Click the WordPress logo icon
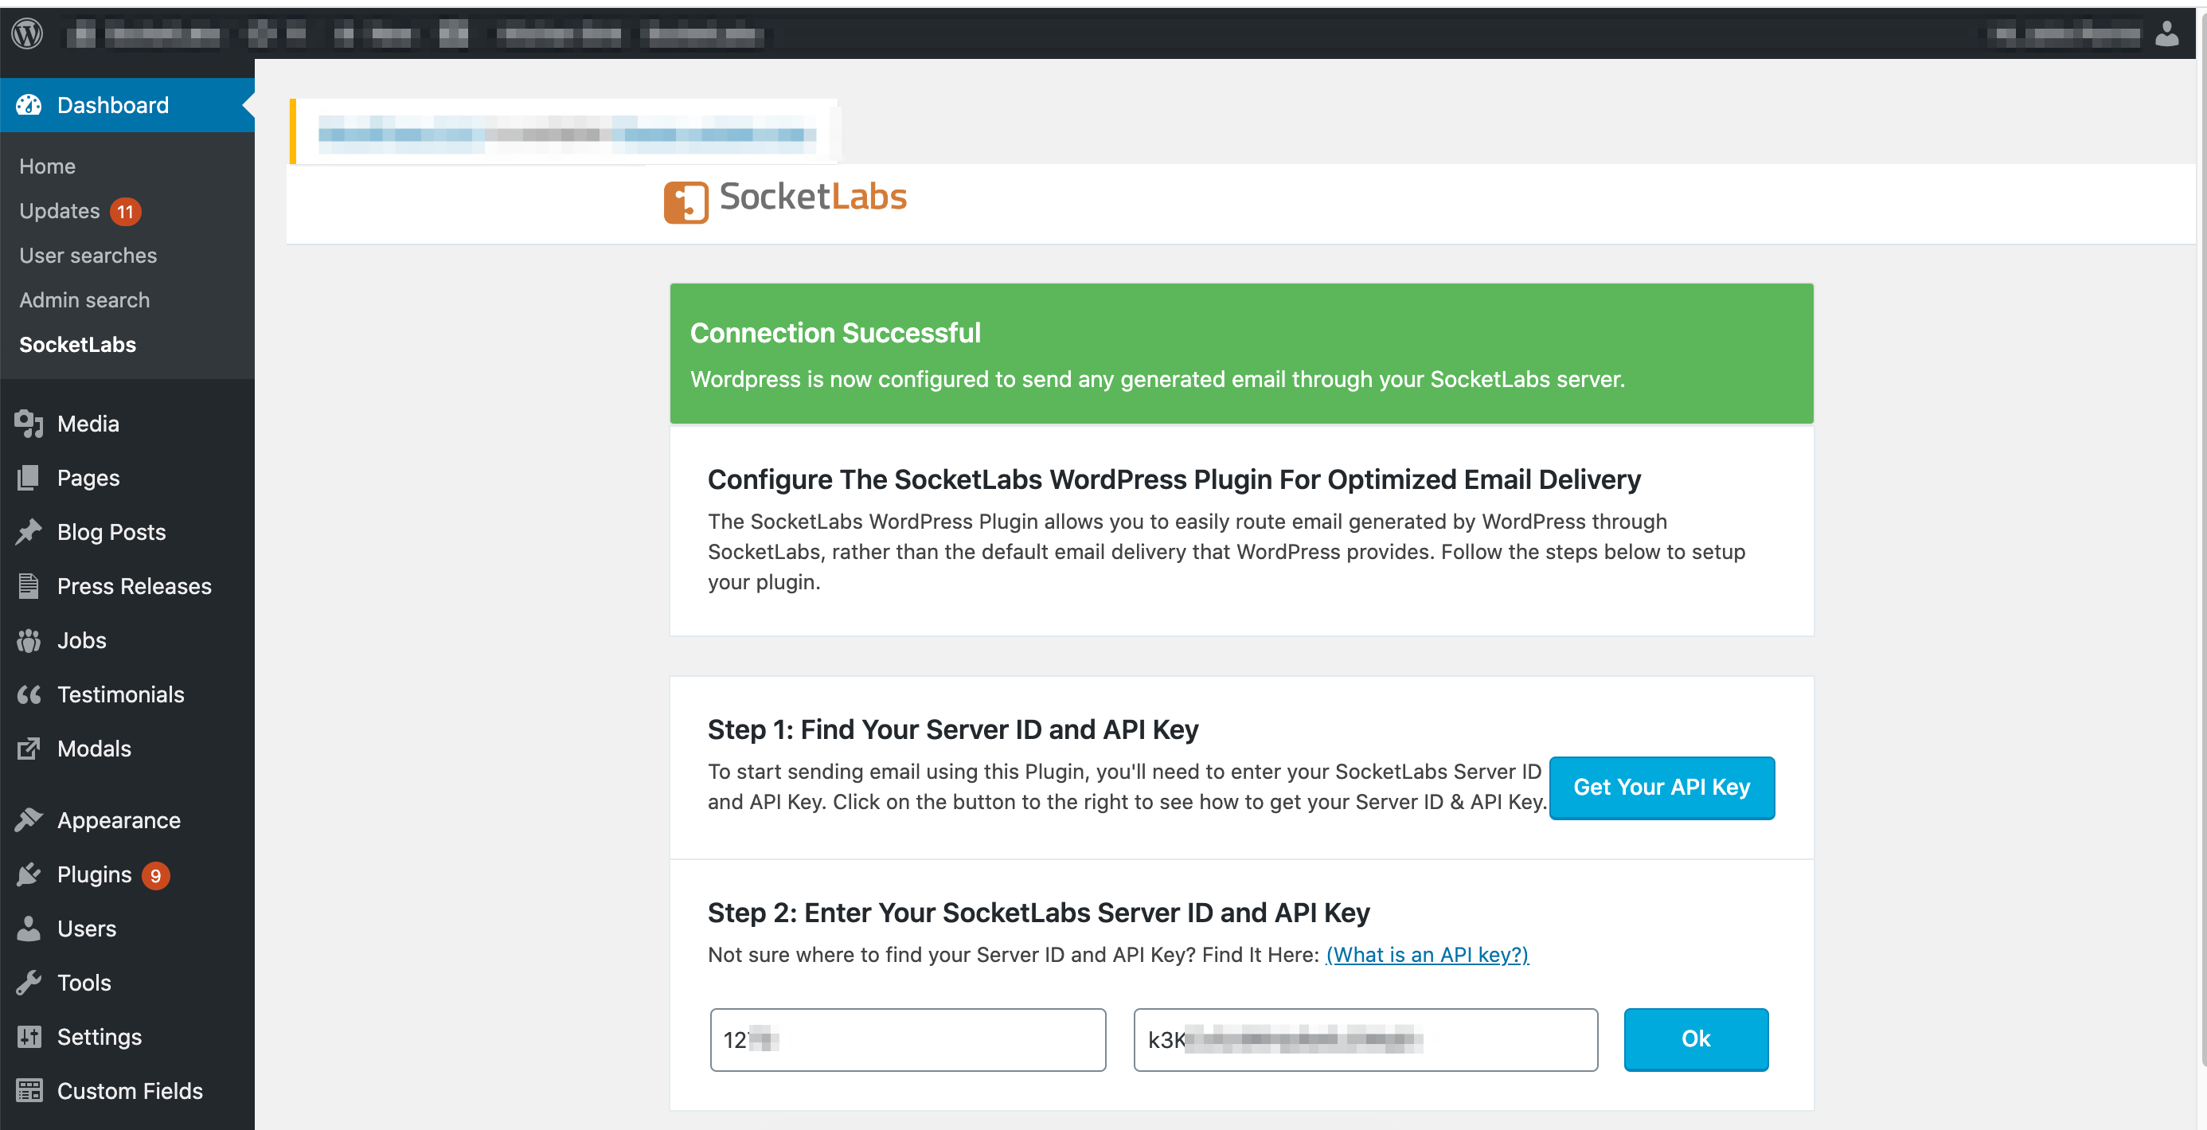 (27, 34)
